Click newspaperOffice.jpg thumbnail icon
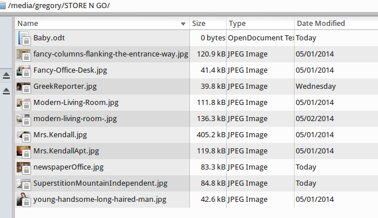378x218 pixels. [x=24, y=168]
